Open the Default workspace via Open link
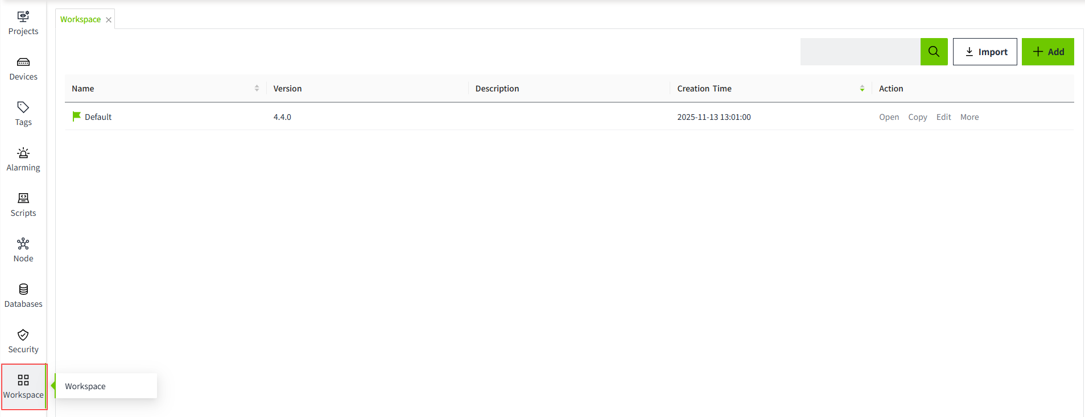 click(889, 117)
